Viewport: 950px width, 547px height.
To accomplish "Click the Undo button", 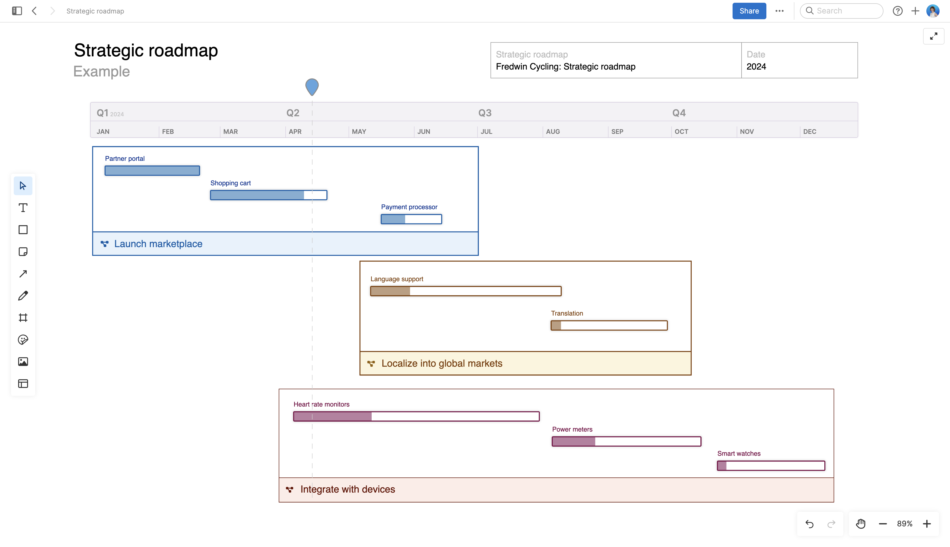I will (810, 524).
